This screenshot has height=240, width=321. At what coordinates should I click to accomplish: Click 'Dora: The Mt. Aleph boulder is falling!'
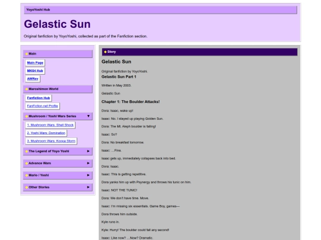pos(128,127)
